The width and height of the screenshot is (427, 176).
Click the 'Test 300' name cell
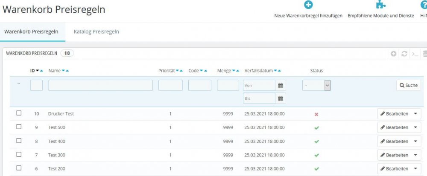coord(57,155)
